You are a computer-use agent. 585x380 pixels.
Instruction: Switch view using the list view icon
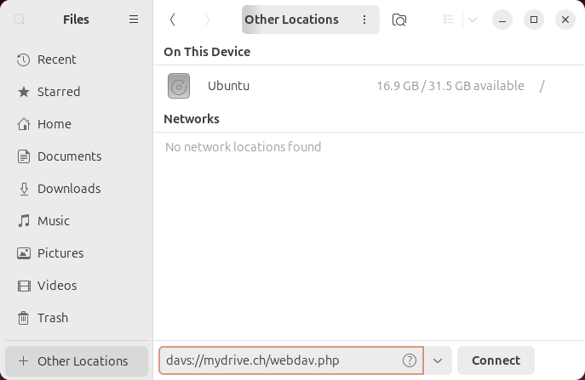click(x=449, y=20)
